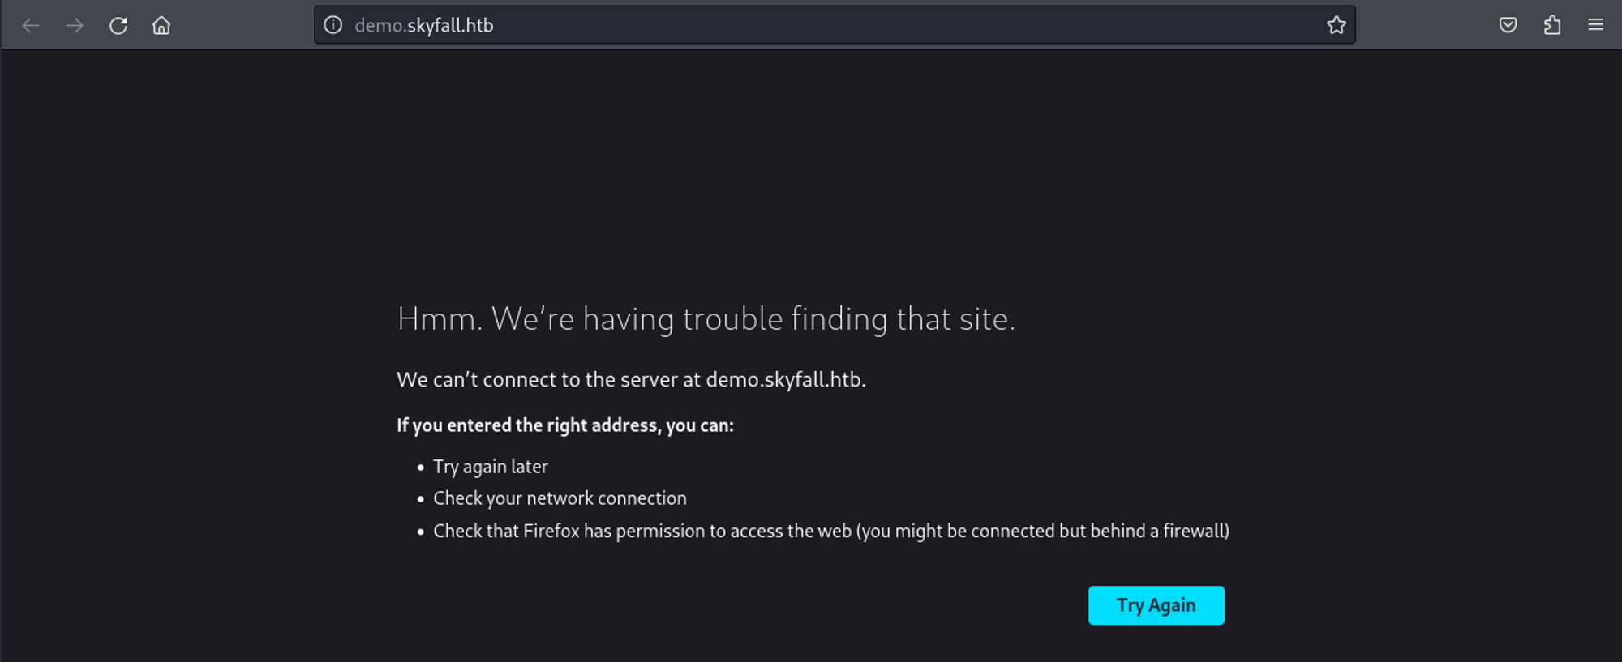Click the "Check that Firefox has permission" bullet
The image size is (1622, 662).
830,531
